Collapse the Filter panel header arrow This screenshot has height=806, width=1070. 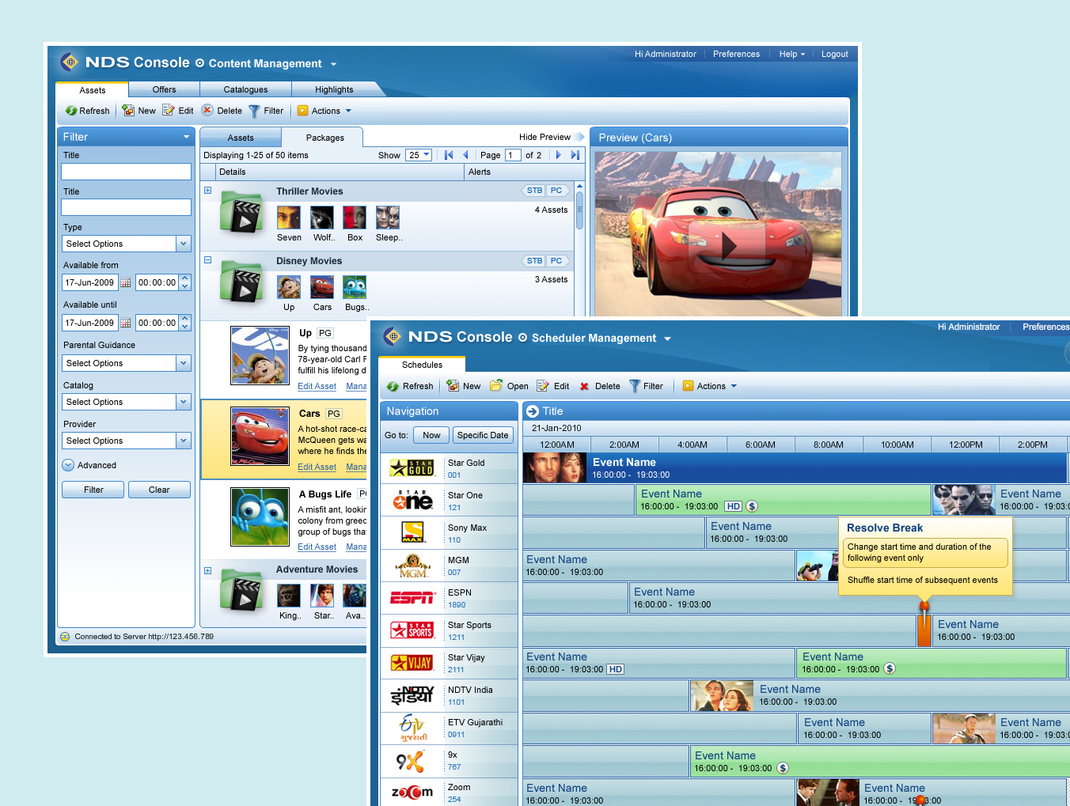(x=186, y=137)
